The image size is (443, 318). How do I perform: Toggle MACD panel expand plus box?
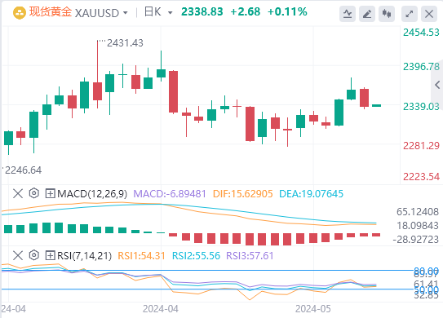point(50,194)
